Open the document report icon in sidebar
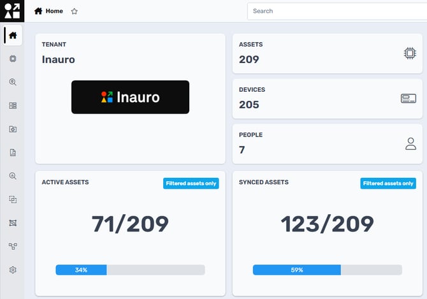427x299 pixels. 13,152
